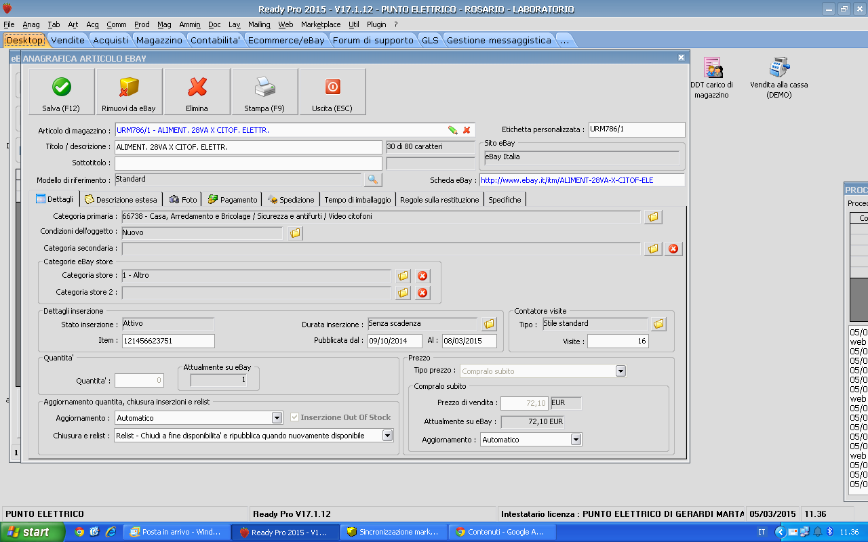Open Vendita alla cassa (DEMO) desktop shortcut
Image resolution: width=868 pixels, height=542 pixels.
pyautogui.click(x=778, y=78)
